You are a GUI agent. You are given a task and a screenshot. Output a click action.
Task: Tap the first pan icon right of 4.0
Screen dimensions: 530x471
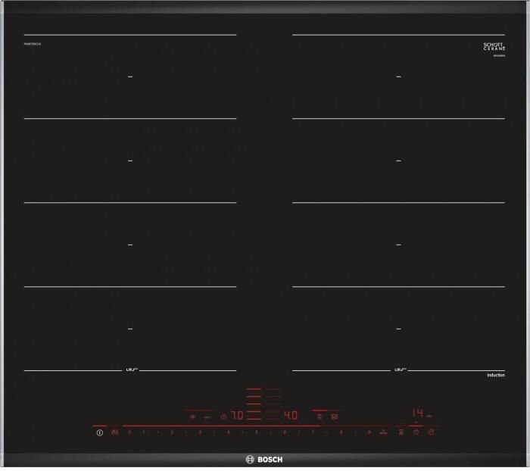point(320,416)
